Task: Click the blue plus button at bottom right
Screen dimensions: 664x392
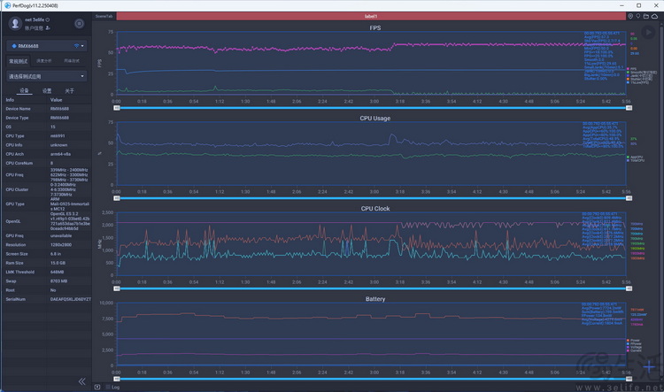Action: click(x=649, y=367)
